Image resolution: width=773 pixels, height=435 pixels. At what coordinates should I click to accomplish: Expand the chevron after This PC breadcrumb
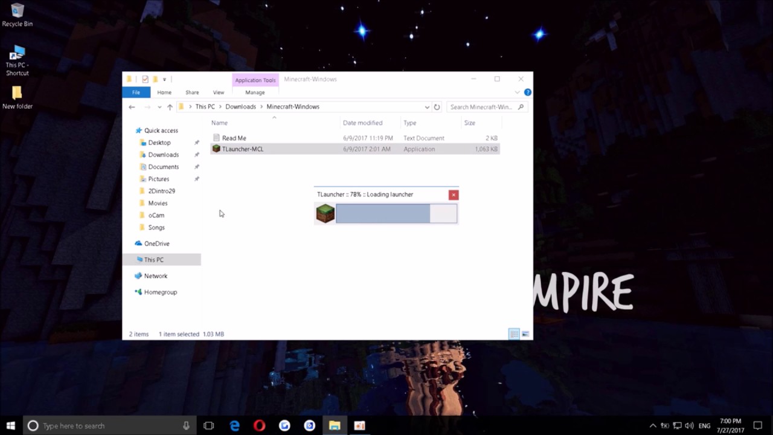pyautogui.click(x=220, y=107)
